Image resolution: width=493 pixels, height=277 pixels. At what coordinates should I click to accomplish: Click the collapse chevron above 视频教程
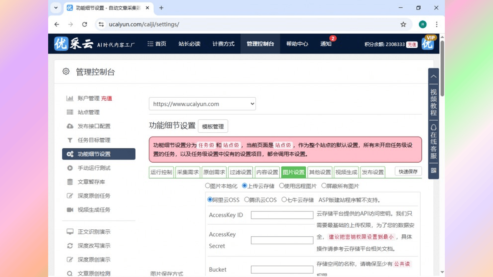click(x=433, y=76)
